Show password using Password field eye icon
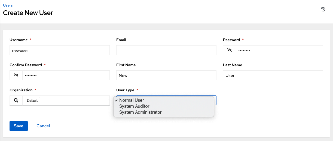 point(229,50)
